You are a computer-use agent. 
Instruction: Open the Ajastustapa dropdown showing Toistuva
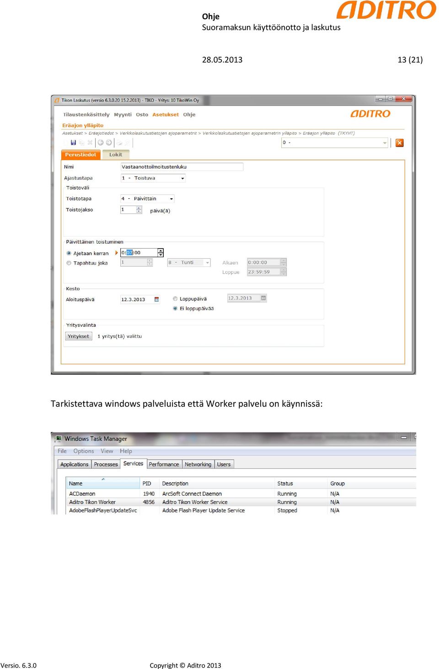(153, 178)
